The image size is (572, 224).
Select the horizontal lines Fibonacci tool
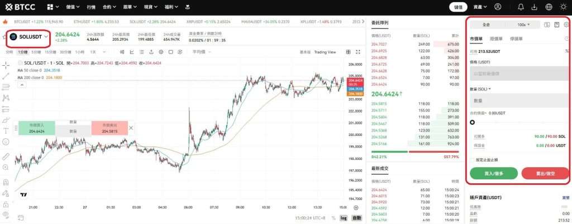click(x=6, y=87)
